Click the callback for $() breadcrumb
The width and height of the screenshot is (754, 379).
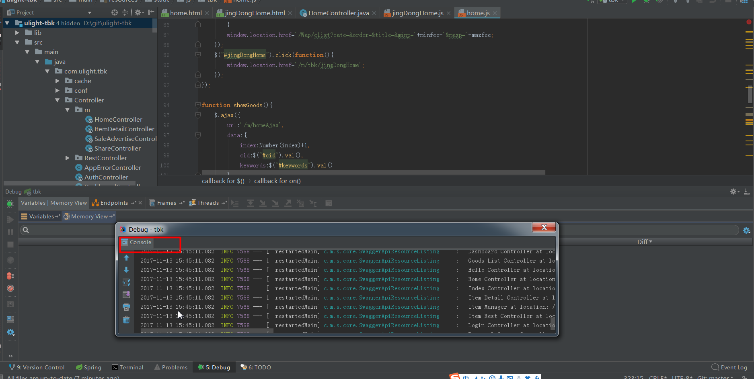coord(222,181)
